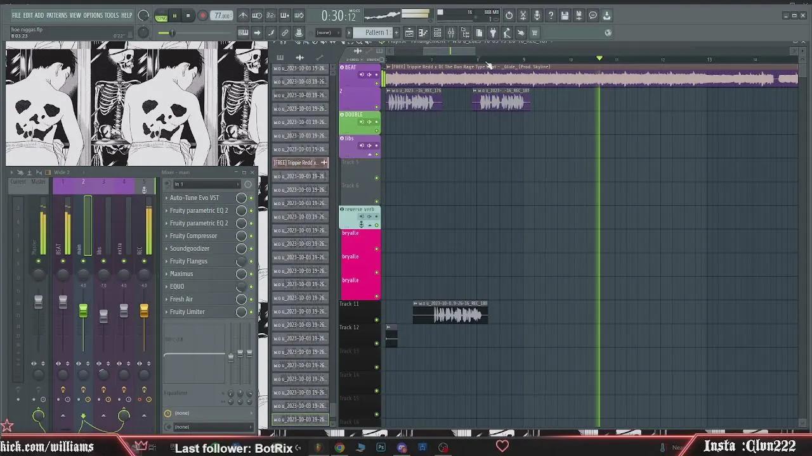The height and width of the screenshot is (456, 812).
Task: Open the PATTERNS menu
Action: click(x=56, y=15)
